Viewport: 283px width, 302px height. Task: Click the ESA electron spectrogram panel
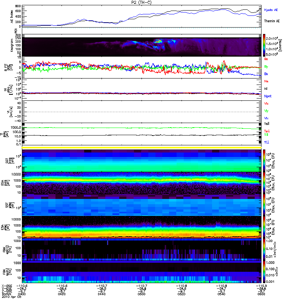pos(141,227)
